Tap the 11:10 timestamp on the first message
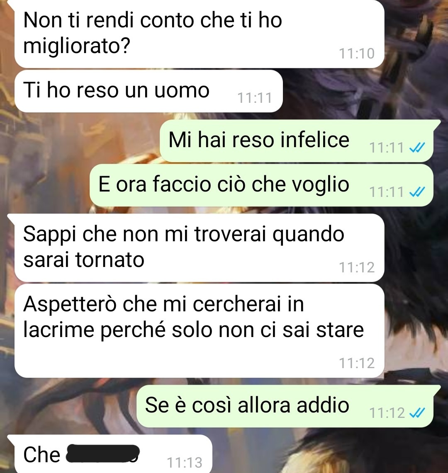Image resolution: width=448 pixels, height=473 pixels. click(356, 54)
